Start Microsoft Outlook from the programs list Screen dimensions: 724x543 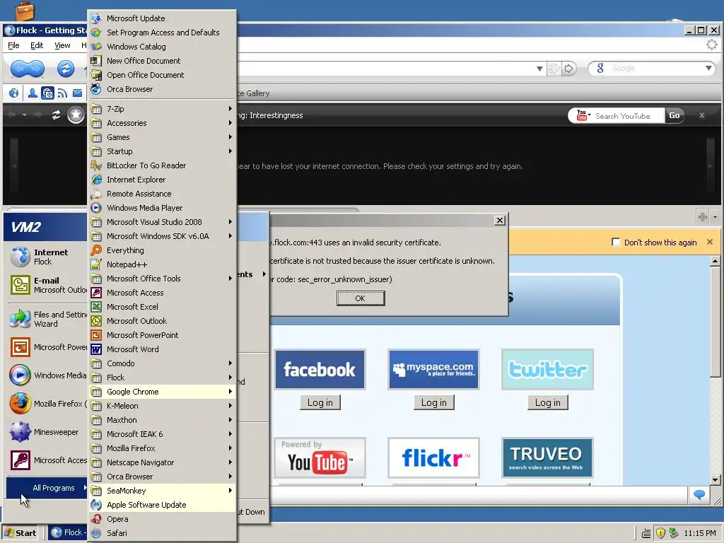point(163,321)
